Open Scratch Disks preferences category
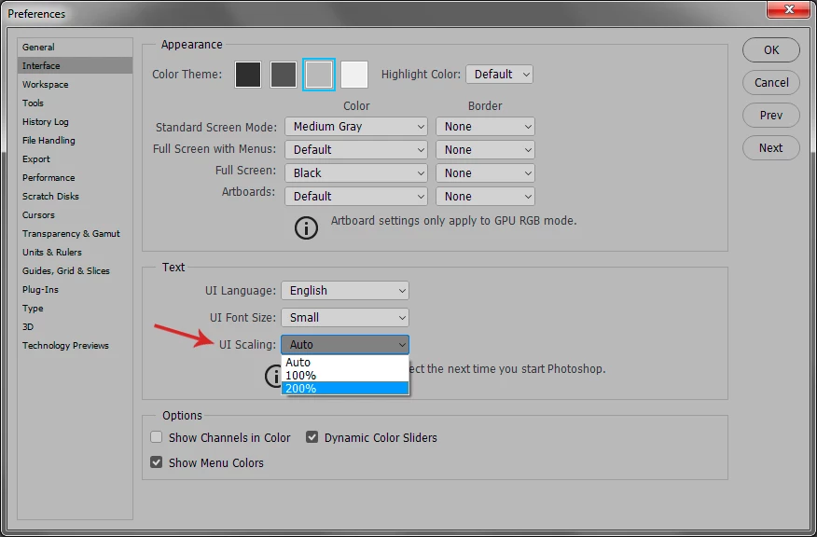The image size is (817, 537). pyautogui.click(x=75, y=197)
